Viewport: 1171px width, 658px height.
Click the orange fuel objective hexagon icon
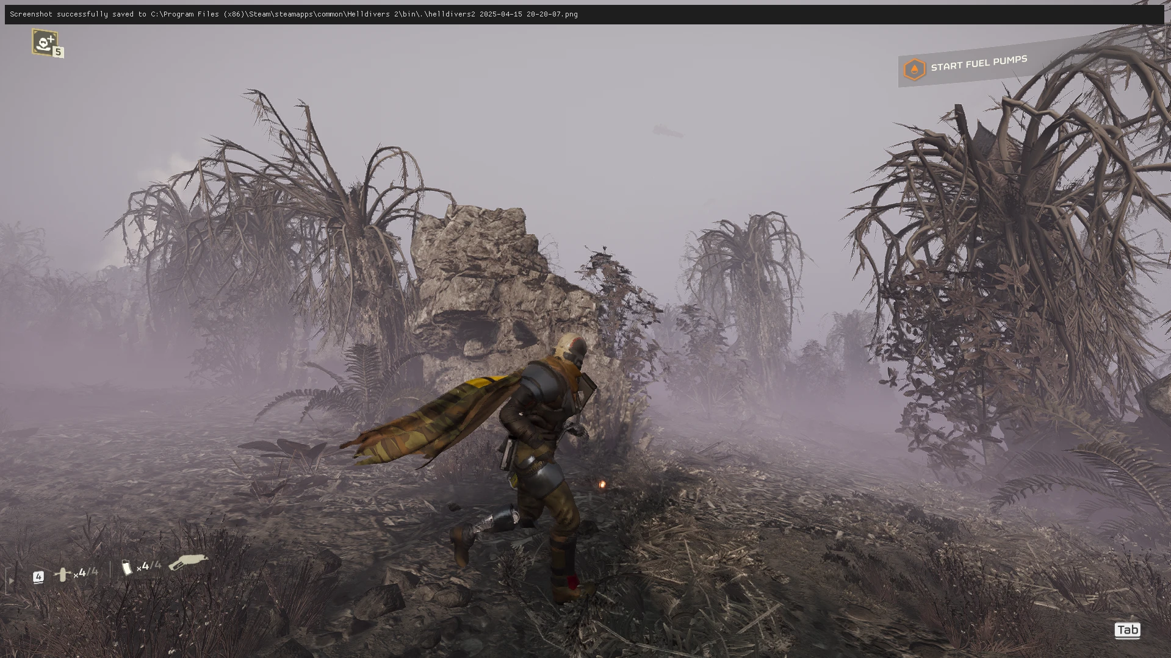tap(914, 70)
